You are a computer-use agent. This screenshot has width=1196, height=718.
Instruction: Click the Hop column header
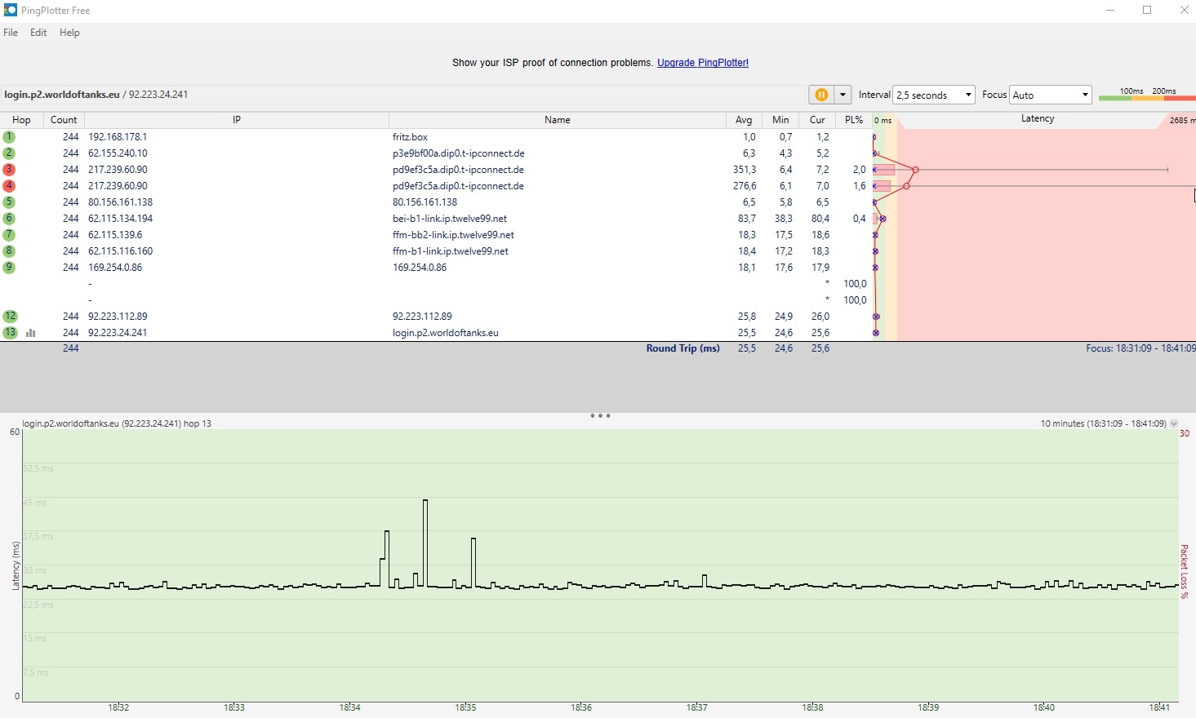pos(21,120)
